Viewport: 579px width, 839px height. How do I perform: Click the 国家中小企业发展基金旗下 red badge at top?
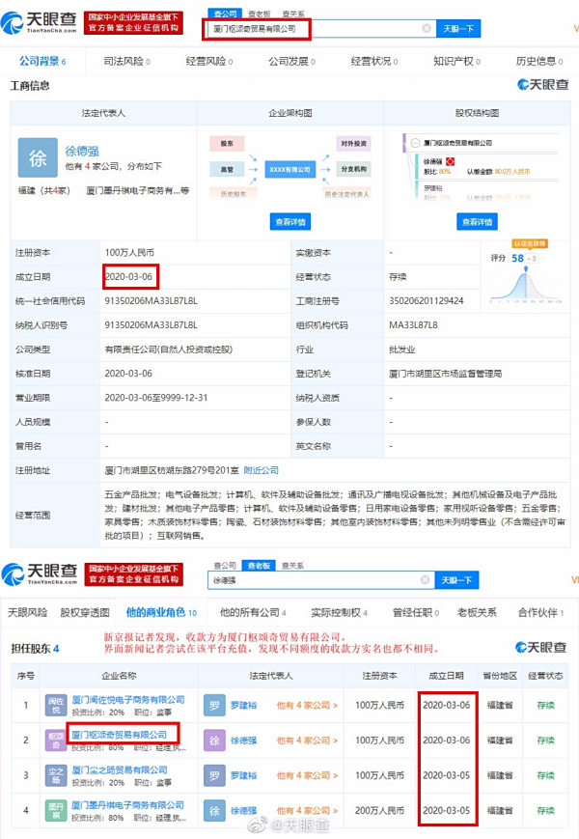(133, 23)
